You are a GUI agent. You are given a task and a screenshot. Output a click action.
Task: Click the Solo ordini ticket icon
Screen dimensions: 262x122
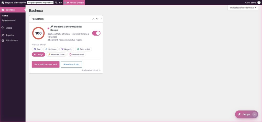coord(78,49)
